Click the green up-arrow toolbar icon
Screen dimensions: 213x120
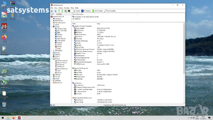click(x=59, y=11)
